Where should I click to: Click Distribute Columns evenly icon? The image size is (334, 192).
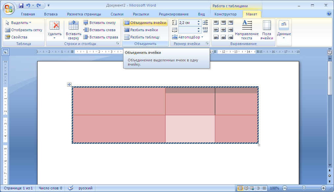(x=205, y=30)
